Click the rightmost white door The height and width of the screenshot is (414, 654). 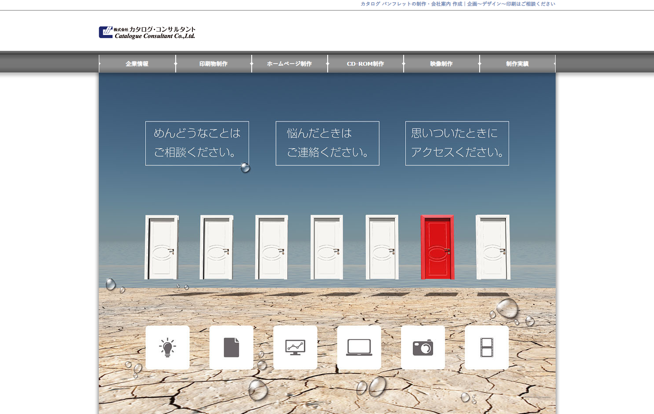click(493, 247)
